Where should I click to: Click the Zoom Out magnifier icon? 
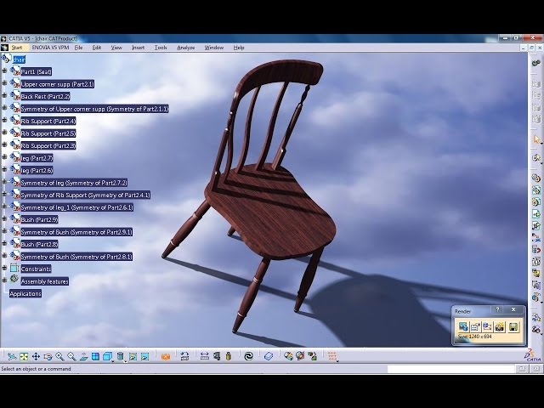coord(71,356)
